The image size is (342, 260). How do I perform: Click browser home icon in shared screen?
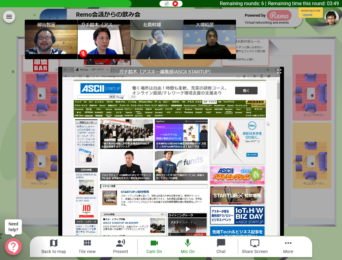tap(87, 76)
